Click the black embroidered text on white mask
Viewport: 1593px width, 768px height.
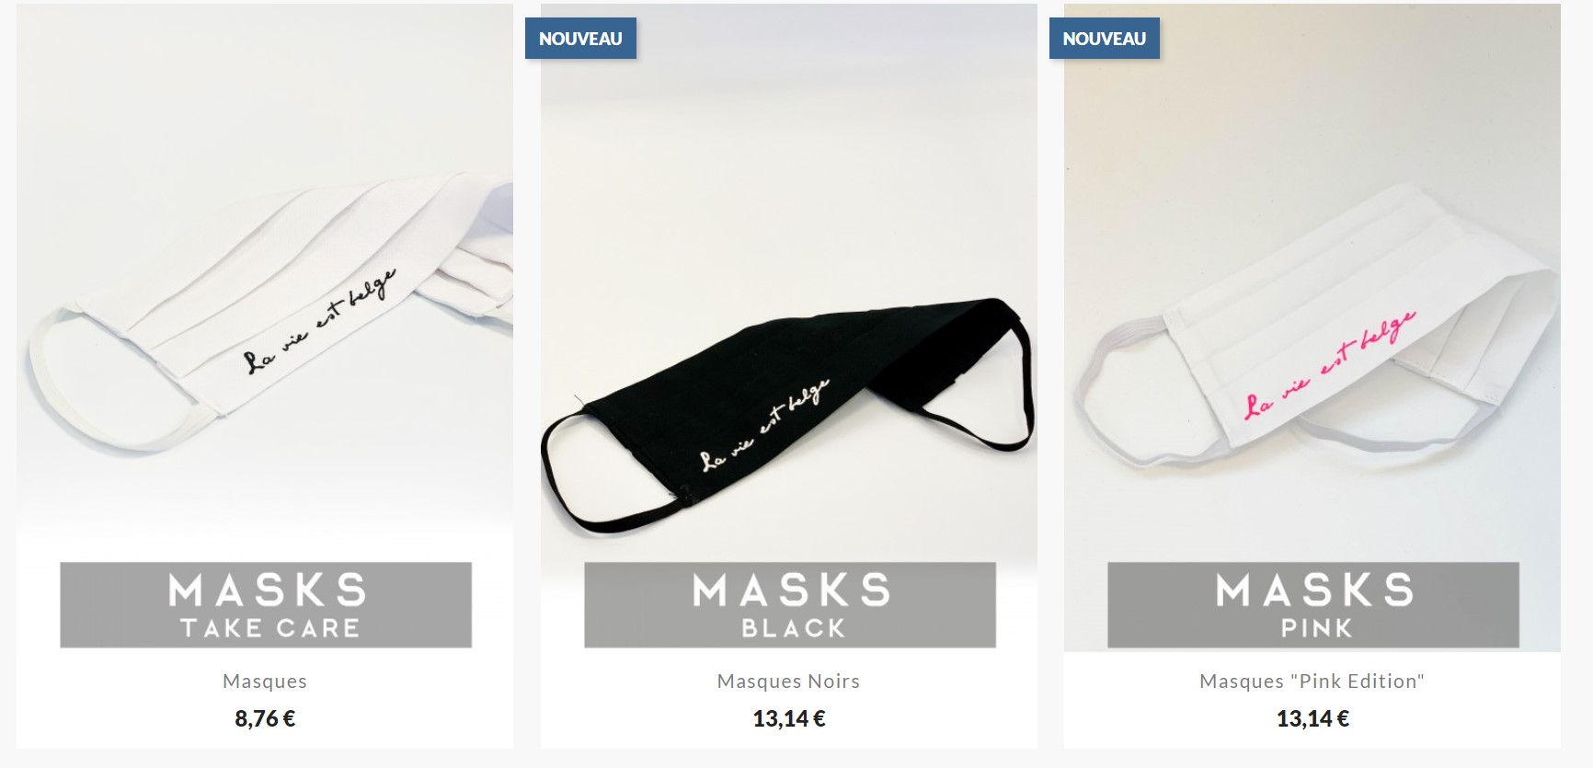pos(319,322)
